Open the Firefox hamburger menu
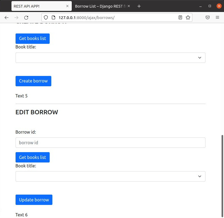The image size is (224, 218). point(217,17)
